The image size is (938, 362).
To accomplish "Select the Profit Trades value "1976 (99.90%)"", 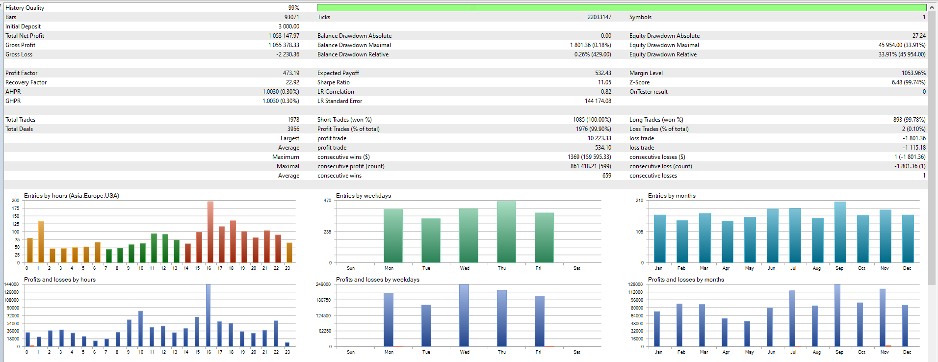I will coord(594,129).
